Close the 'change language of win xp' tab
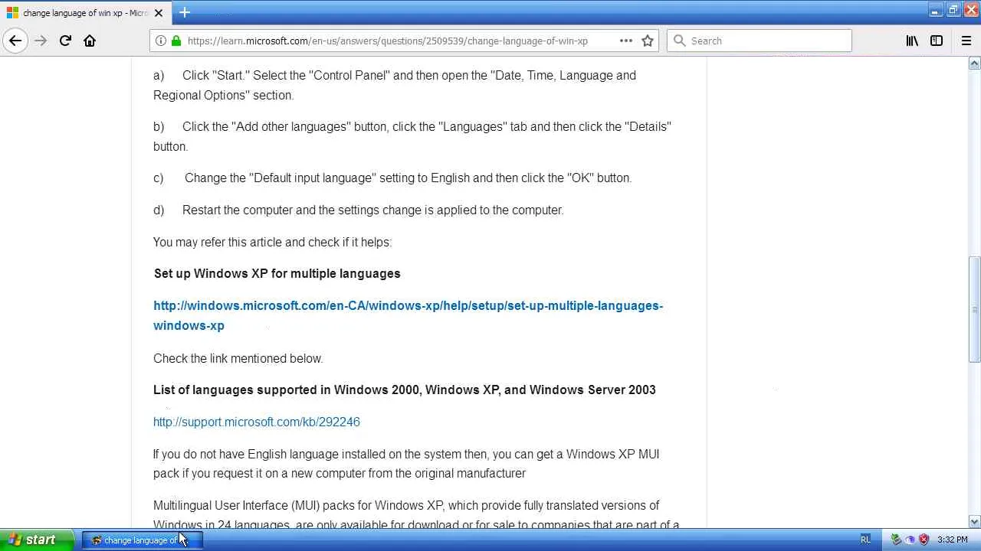 click(159, 13)
